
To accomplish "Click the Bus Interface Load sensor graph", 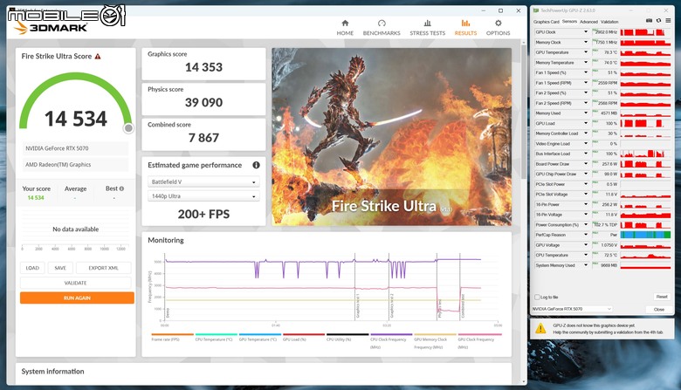I will click(645, 154).
